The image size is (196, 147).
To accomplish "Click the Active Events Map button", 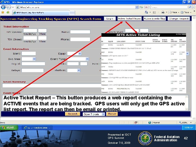I will click(x=155, y=19).
